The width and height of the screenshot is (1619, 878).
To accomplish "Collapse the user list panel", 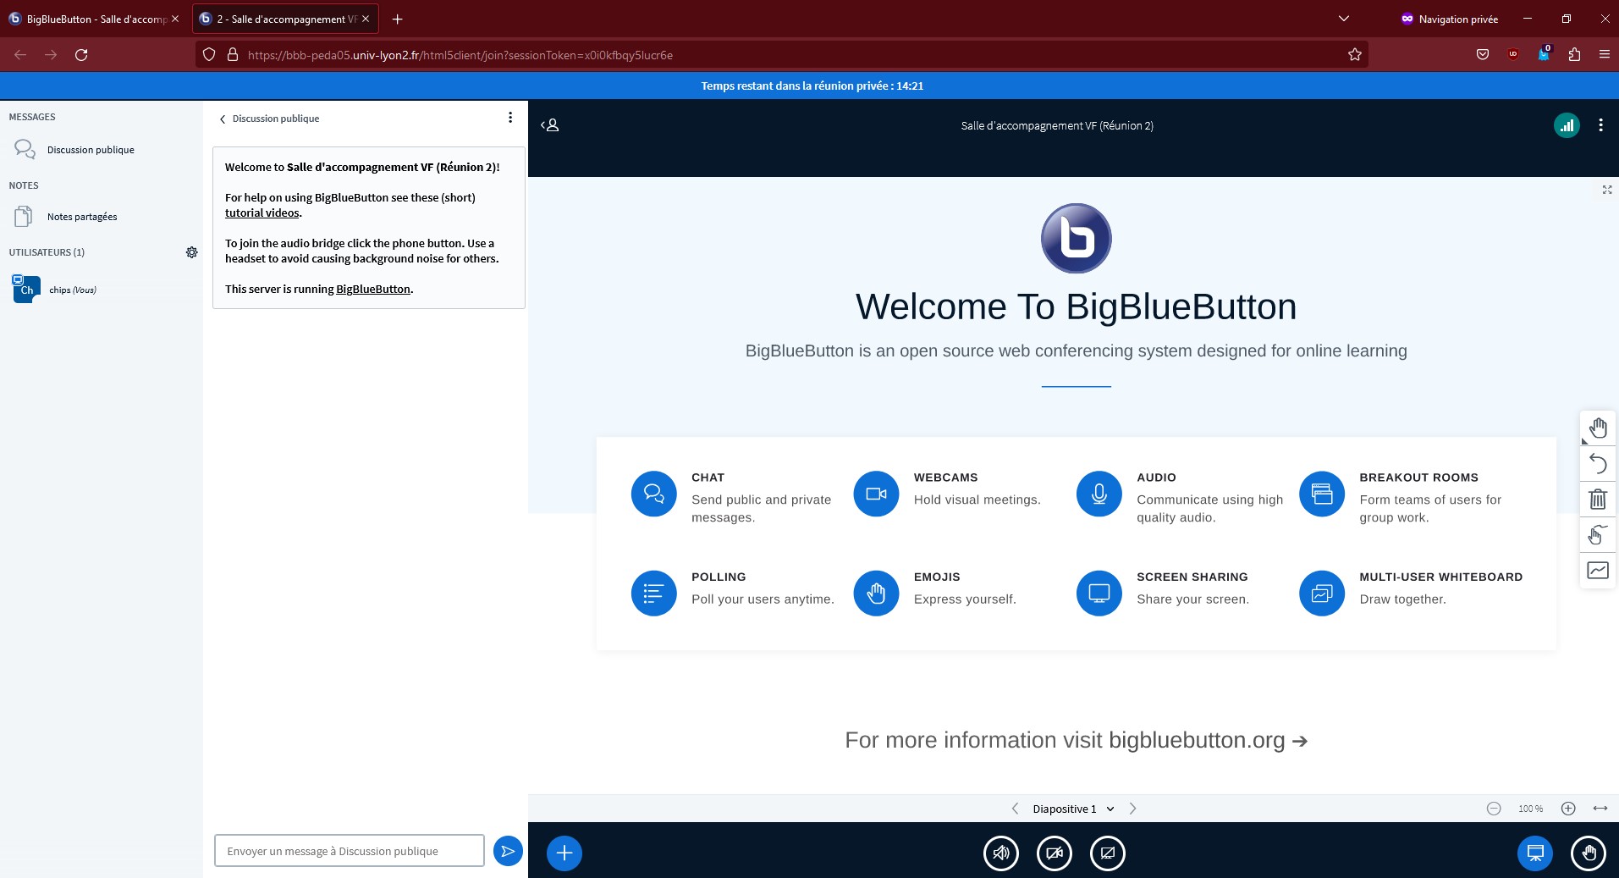I will click(549, 124).
